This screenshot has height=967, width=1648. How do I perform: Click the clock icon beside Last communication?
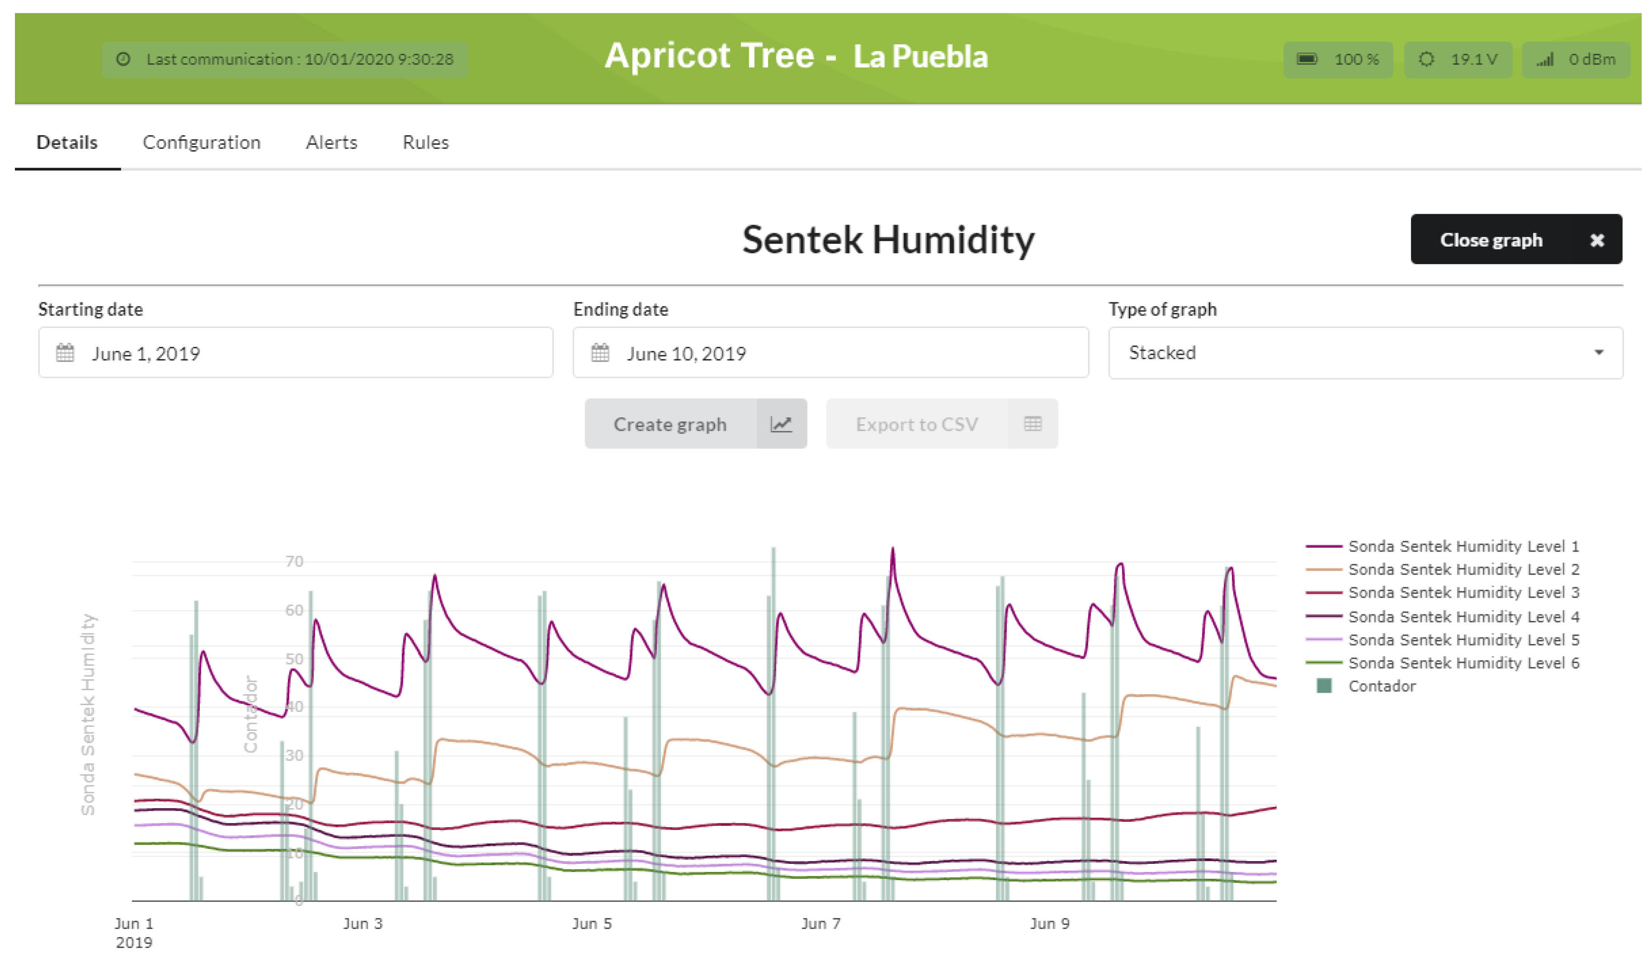click(123, 60)
